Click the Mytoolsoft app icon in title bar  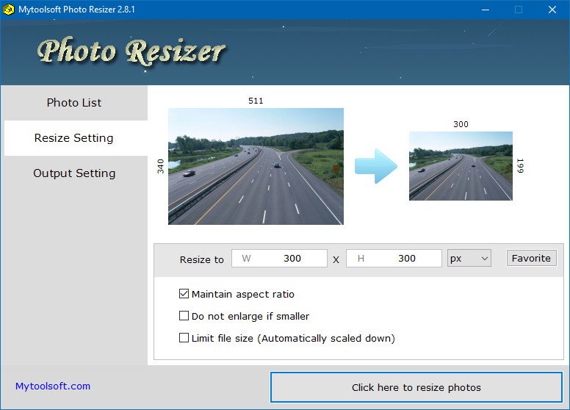pyautogui.click(x=8, y=10)
